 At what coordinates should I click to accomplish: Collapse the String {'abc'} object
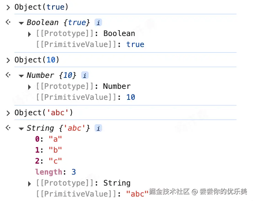click(21, 129)
